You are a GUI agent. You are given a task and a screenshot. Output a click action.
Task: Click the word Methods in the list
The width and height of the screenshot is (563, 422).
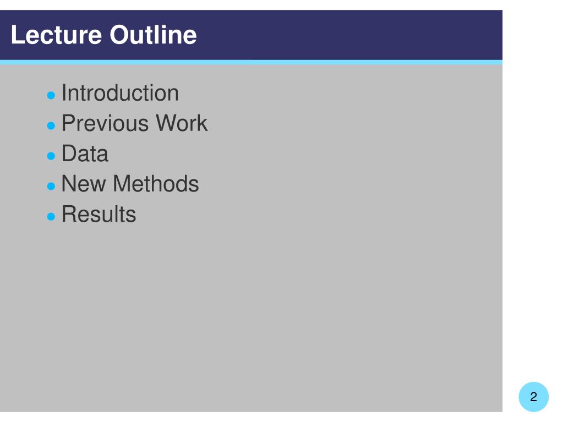[156, 184]
